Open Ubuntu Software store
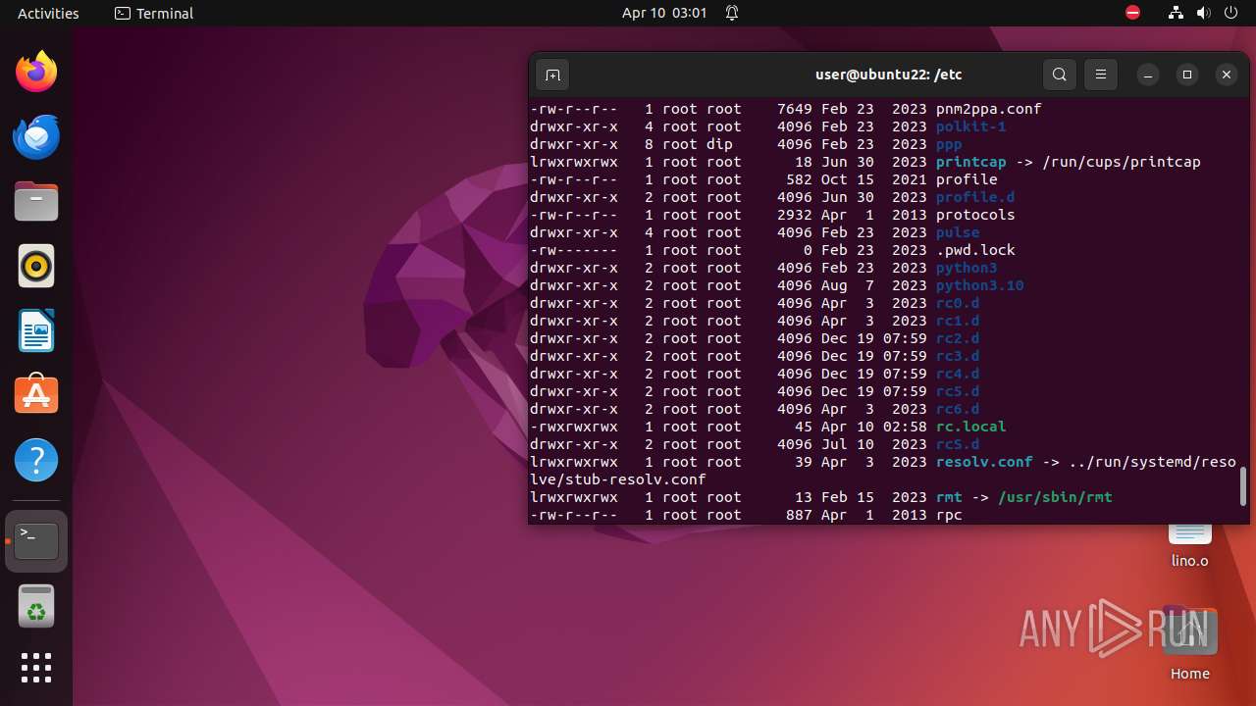Screen dimensions: 1256x706 pos(36,395)
